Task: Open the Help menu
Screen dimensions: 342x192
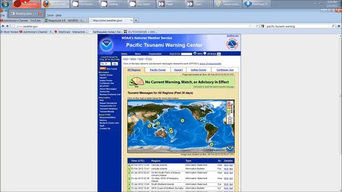Action: [58, 15]
